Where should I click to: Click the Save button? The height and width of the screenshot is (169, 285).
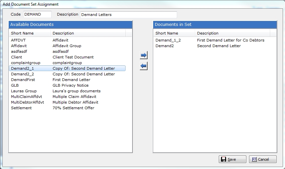coord(232,159)
